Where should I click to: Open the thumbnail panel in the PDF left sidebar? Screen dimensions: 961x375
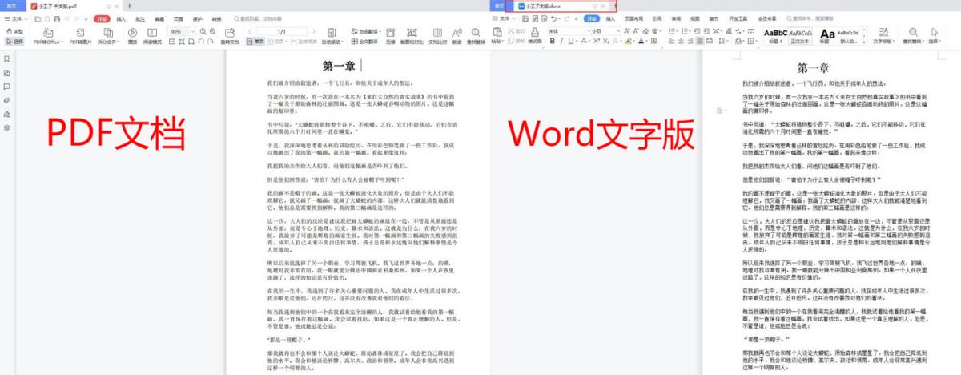click(x=6, y=72)
